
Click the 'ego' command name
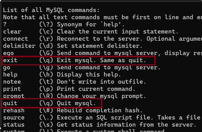[8, 53]
